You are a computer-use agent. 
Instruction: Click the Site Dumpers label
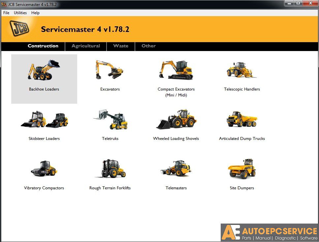click(x=242, y=188)
